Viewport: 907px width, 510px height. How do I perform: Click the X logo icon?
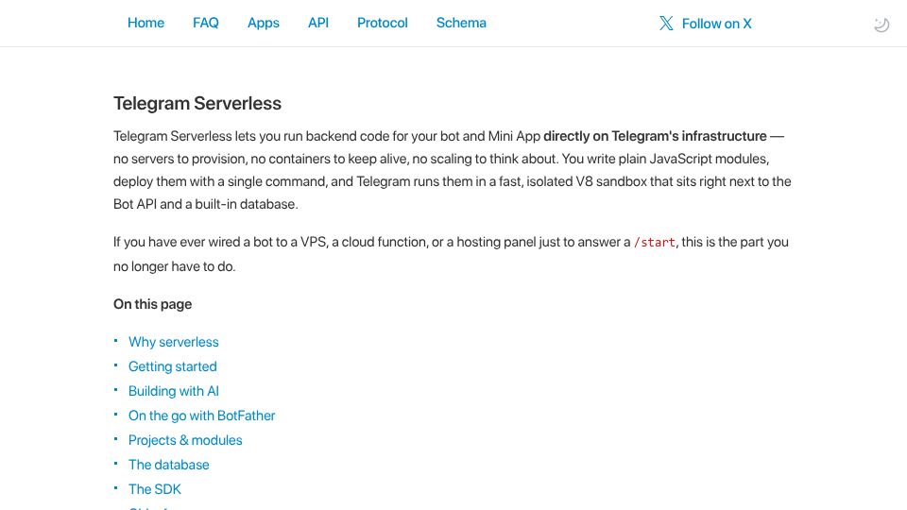(666, 23)
